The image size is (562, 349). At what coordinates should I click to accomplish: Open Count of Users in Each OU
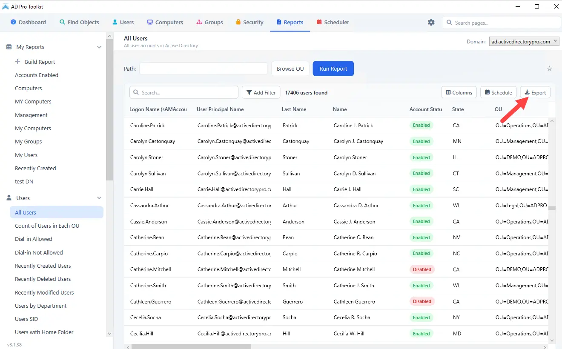[47, 226]
